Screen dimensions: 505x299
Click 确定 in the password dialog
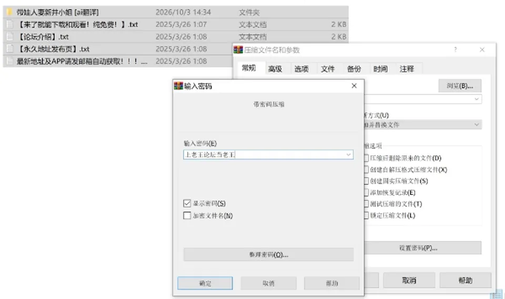pyautogui.click(x=205, y=283)
